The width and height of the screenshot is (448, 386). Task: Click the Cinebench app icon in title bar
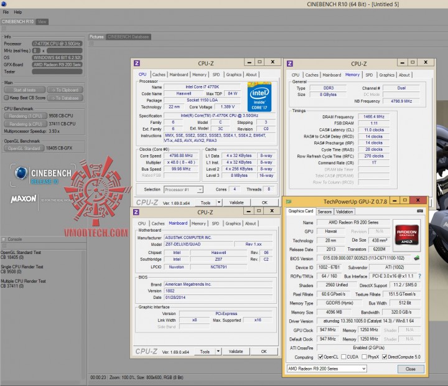click(x=4, y=4)
